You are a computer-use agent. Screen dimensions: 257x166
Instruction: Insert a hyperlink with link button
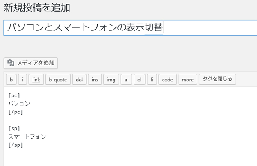(x=36, y=80)
